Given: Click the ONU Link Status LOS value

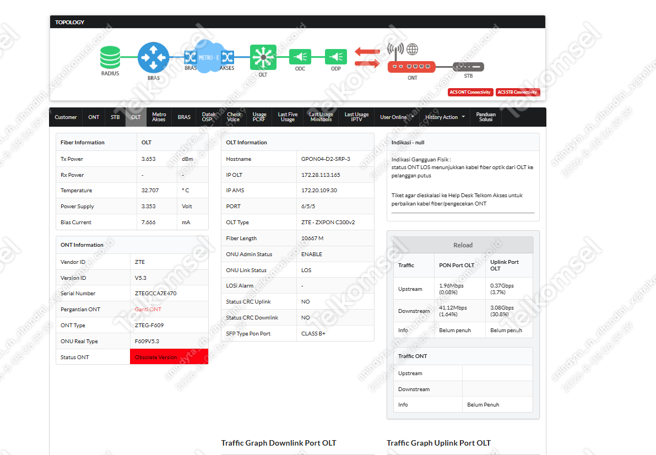Looking at the screenshot, I should 306,270.
